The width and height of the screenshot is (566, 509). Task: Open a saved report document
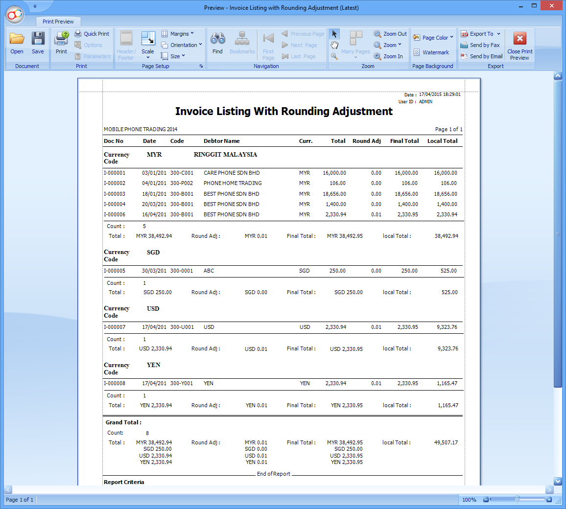click(16, 42)
